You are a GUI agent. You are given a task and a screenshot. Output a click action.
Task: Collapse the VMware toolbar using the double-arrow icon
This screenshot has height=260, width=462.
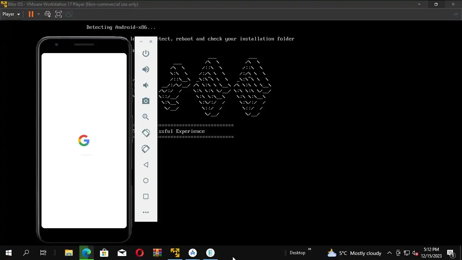[x=457, y=14]
